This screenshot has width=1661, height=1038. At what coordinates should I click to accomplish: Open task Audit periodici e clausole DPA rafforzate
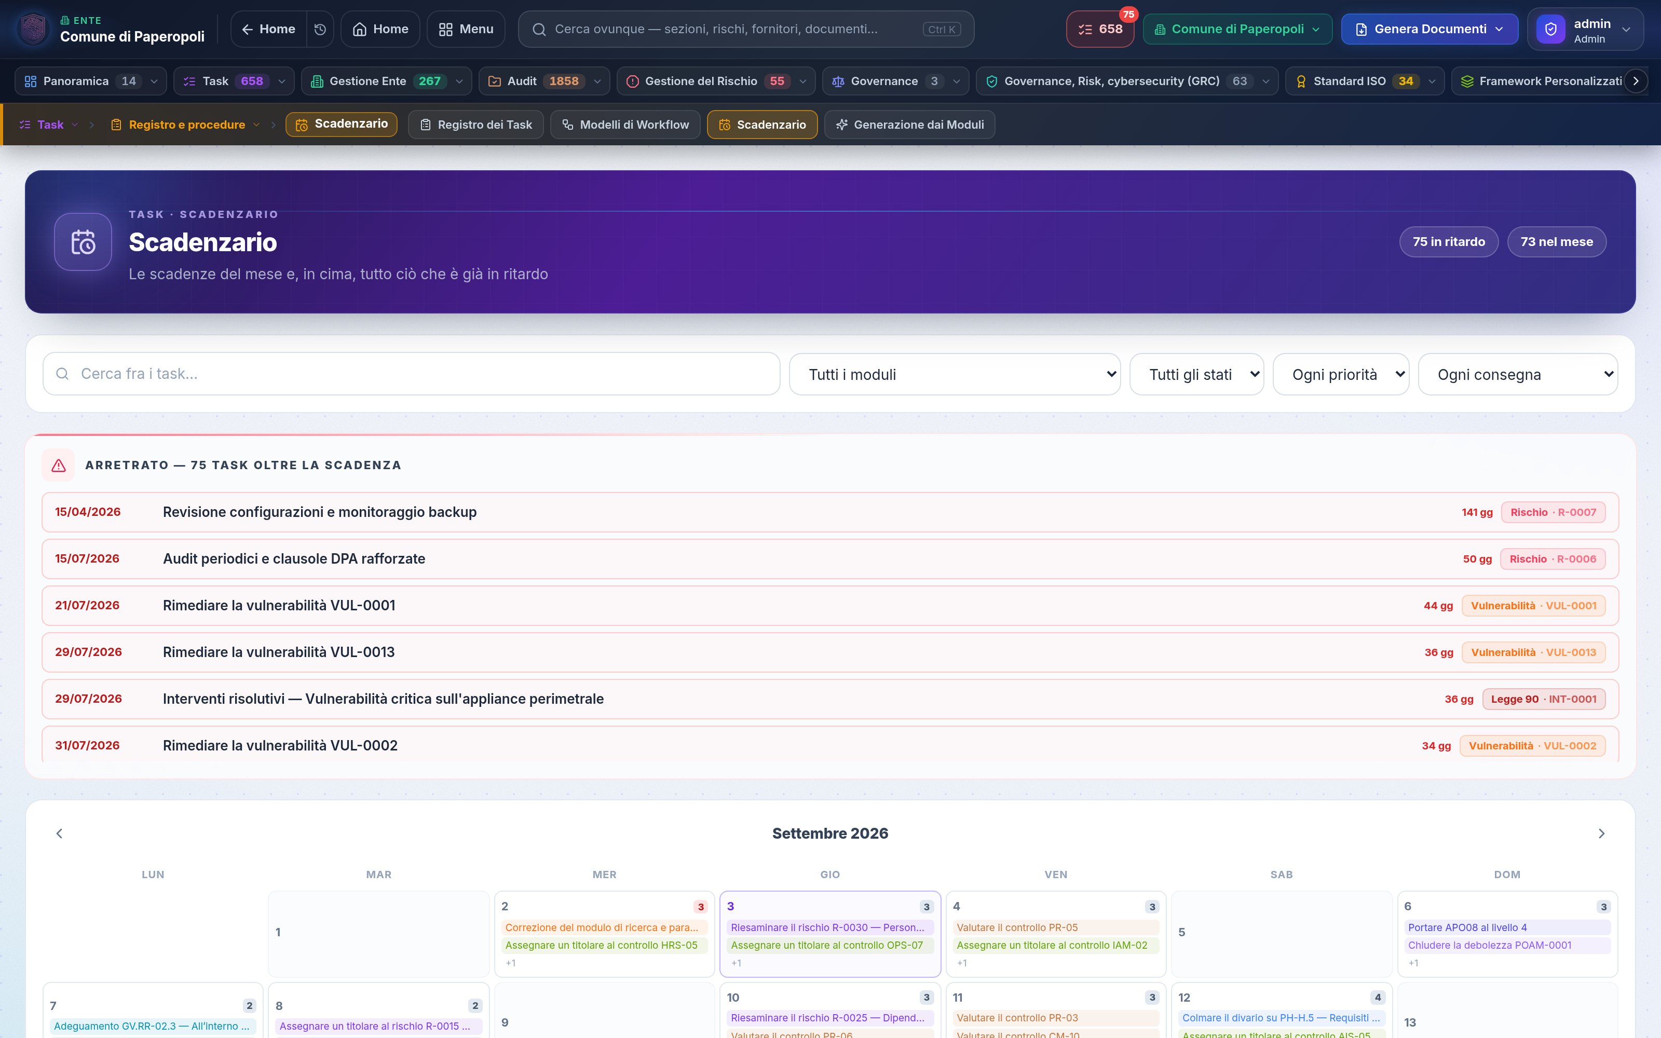[x=830, y=559]
